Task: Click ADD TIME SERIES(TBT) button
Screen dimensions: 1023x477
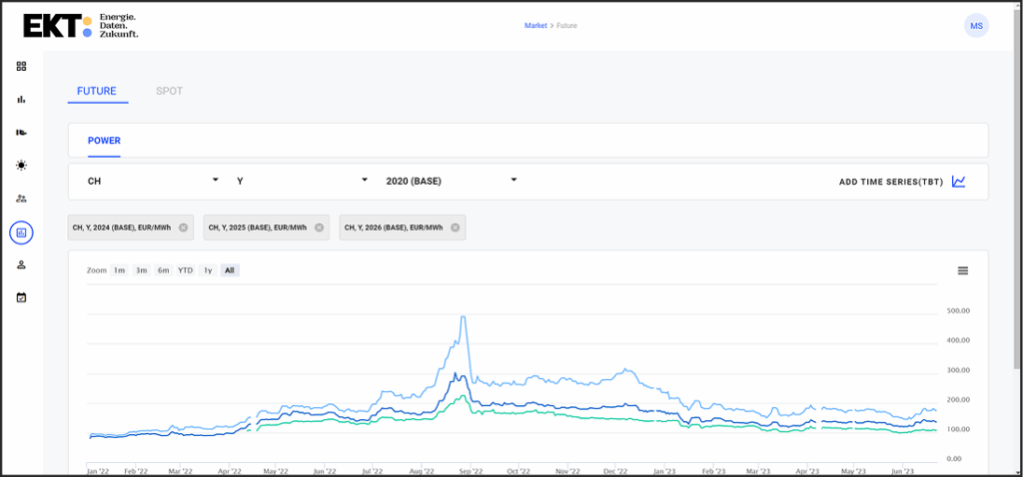Action: pos(902,182)
